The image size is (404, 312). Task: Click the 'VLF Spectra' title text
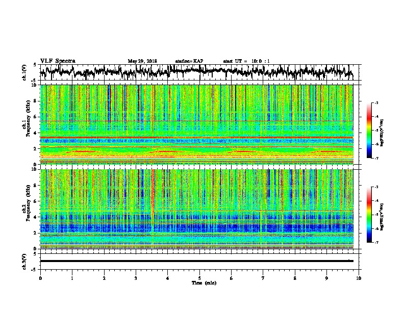tap(58, 61)
